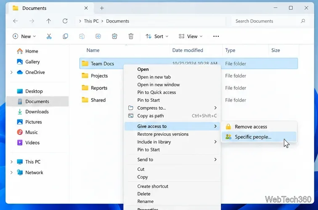This screenshot has height=210, width=318.
Task: Sort by the Name column header
Action: coord(93,50)
